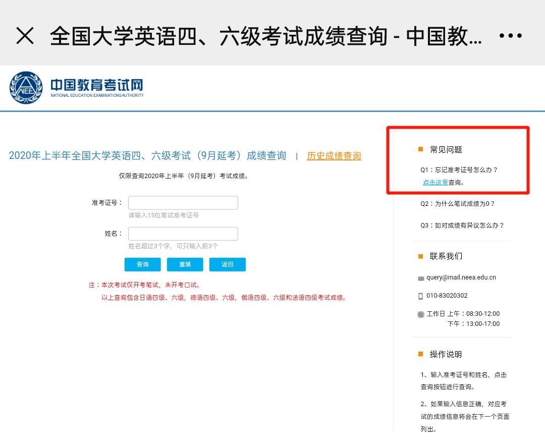The height and width of the screenshot is (444, 545).
Task: Click the second instruction 如果输入信息正确
Action: coord(465,417)
